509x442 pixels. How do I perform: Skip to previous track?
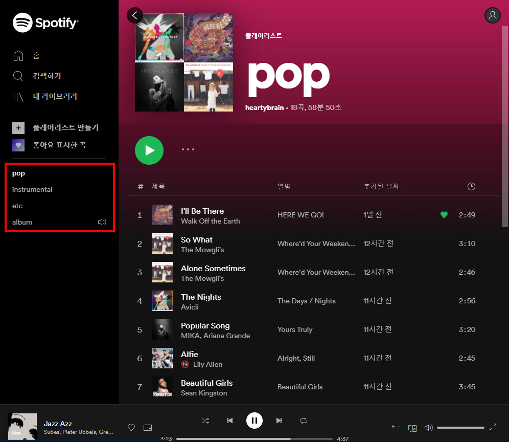pyautogui.click(x=230, y=421)
